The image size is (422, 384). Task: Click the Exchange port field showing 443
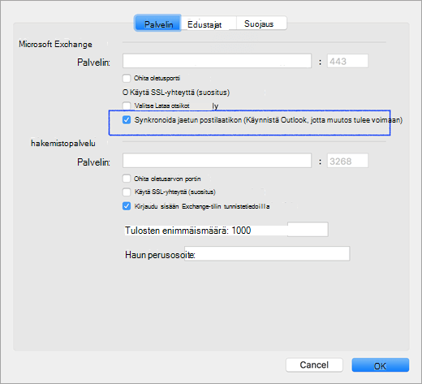point(347,61)
